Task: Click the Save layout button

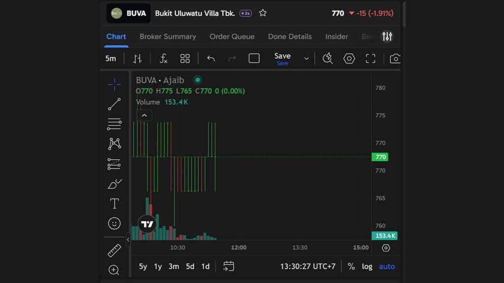Action: (x=282, y=58)
